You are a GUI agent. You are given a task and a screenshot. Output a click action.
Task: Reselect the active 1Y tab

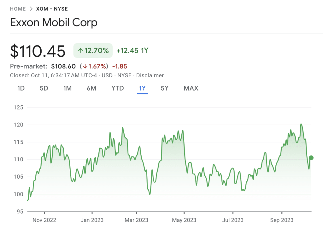tap(142, 88)
